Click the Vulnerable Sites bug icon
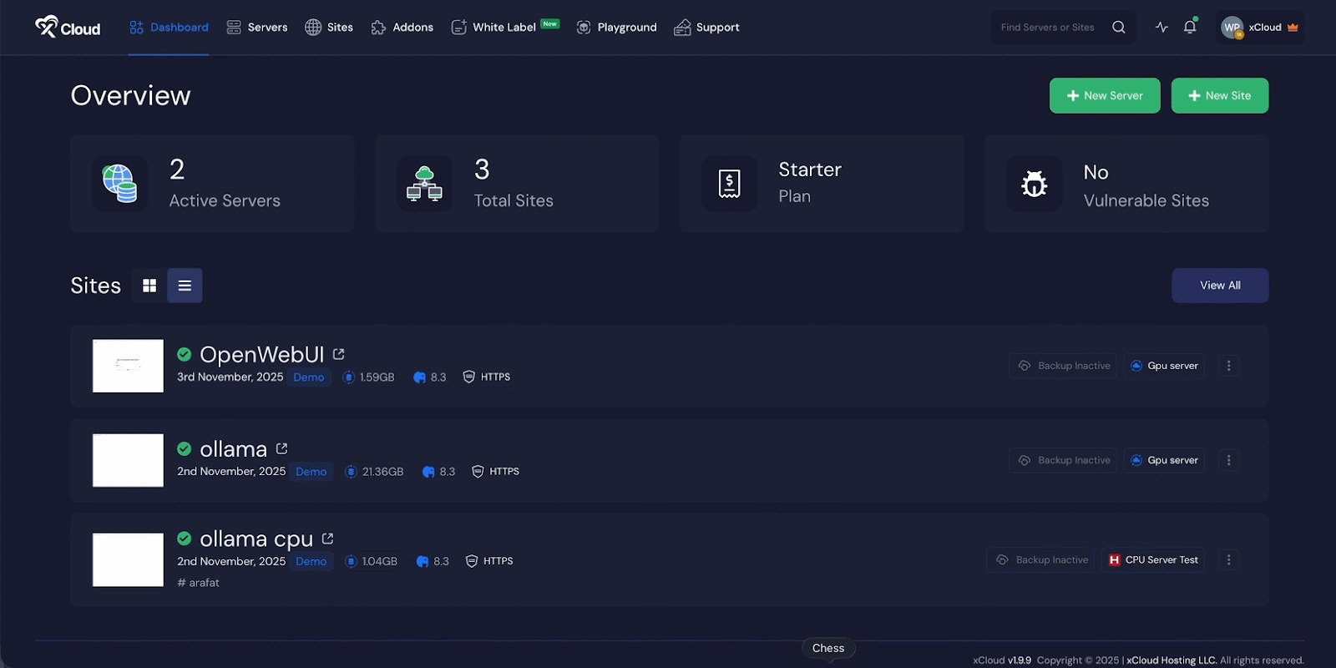1336x668 pixels. [1035, 184]
